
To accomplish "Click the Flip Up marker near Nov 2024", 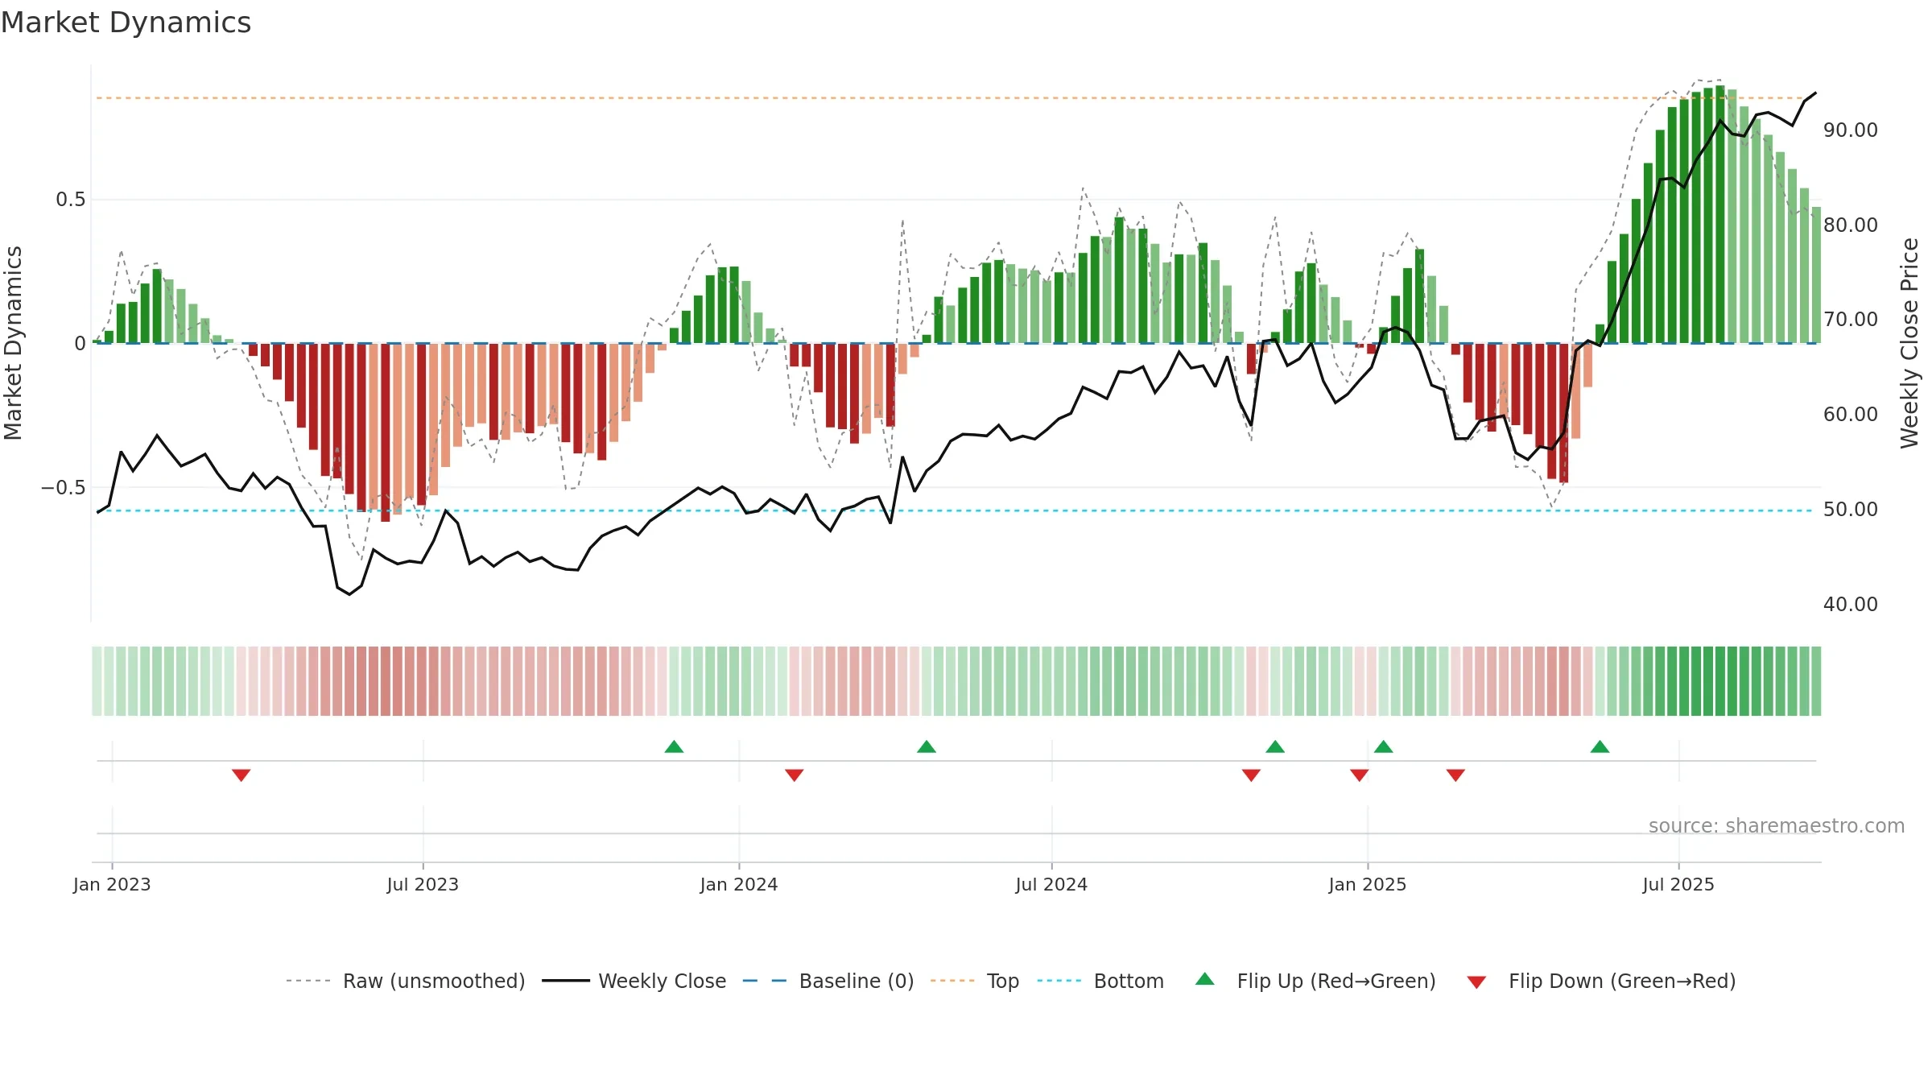I will pyautogui.click(x=1275, y=746).
